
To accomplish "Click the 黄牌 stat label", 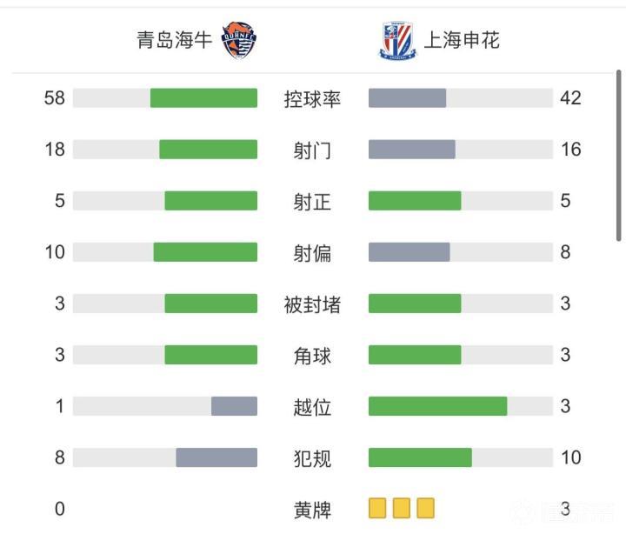I will tap(312, 509).
